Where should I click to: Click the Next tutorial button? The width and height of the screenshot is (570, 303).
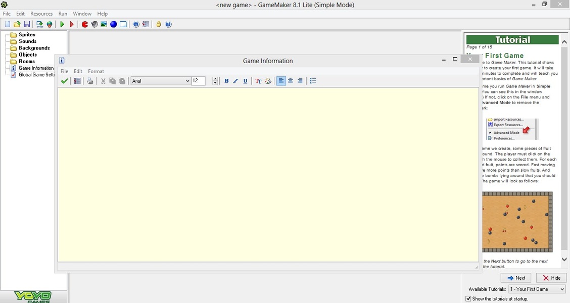point(515,278)
